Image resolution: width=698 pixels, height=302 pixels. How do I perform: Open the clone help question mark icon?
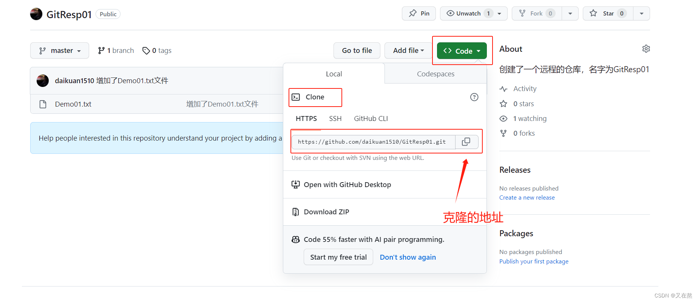click(474, 97)
